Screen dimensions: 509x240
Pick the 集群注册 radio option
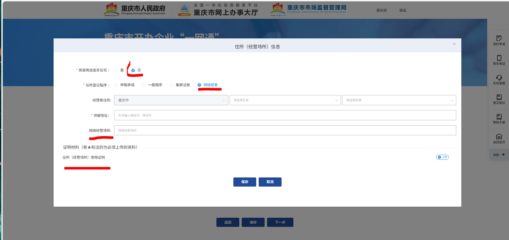(x=171, y=85)
